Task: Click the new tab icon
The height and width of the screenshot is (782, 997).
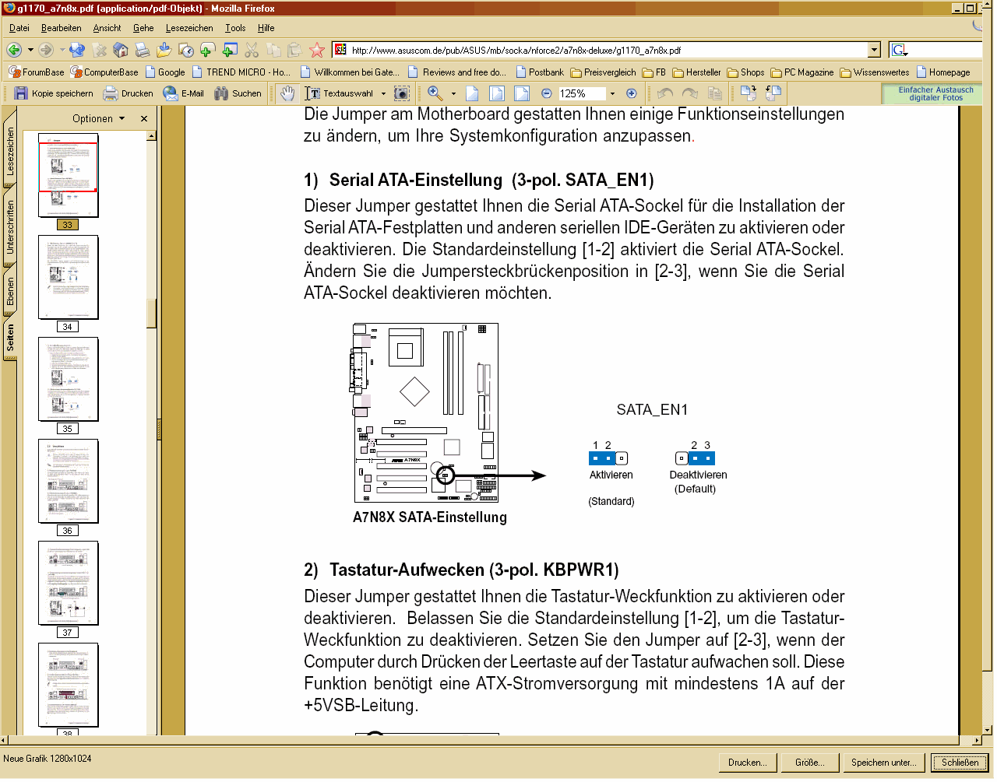Action: (207, 50)
